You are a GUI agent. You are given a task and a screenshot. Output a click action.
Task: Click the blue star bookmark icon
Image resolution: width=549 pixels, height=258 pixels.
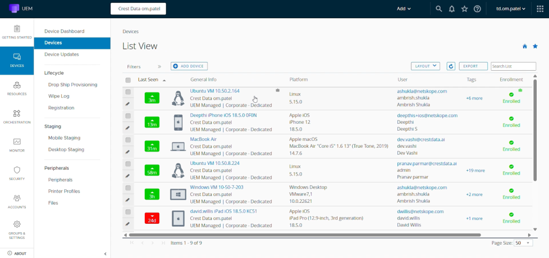pos(535,46)
